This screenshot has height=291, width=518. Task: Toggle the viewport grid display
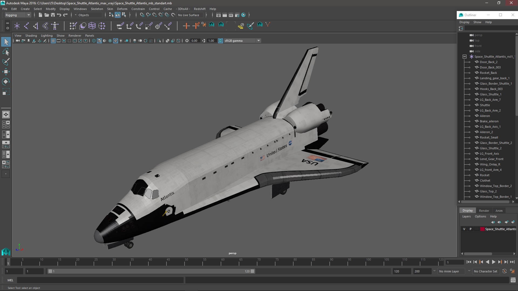(x=53, y=41)
